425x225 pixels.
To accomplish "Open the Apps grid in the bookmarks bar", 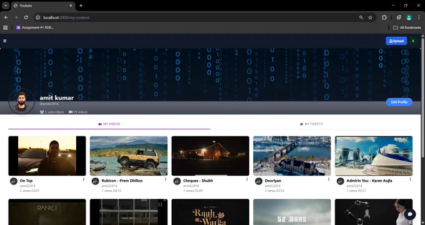I will (x=5, y=27).
